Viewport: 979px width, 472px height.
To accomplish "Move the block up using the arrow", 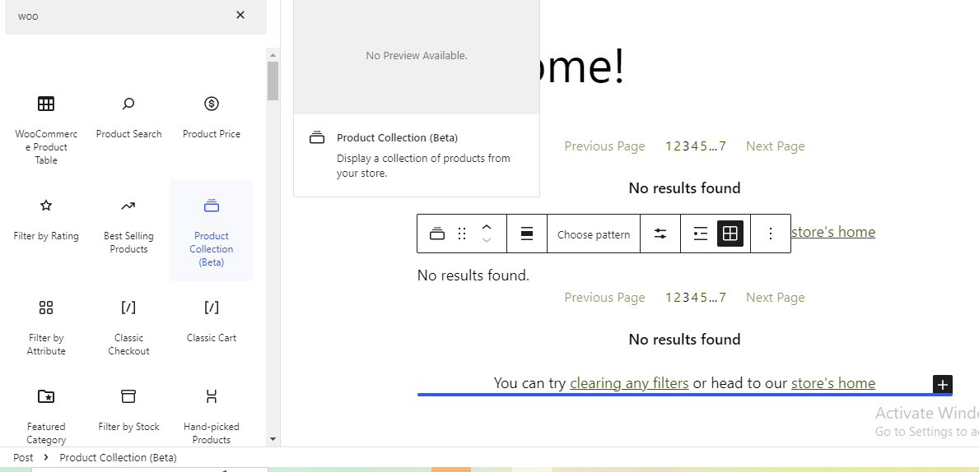I will click(487, 228).
